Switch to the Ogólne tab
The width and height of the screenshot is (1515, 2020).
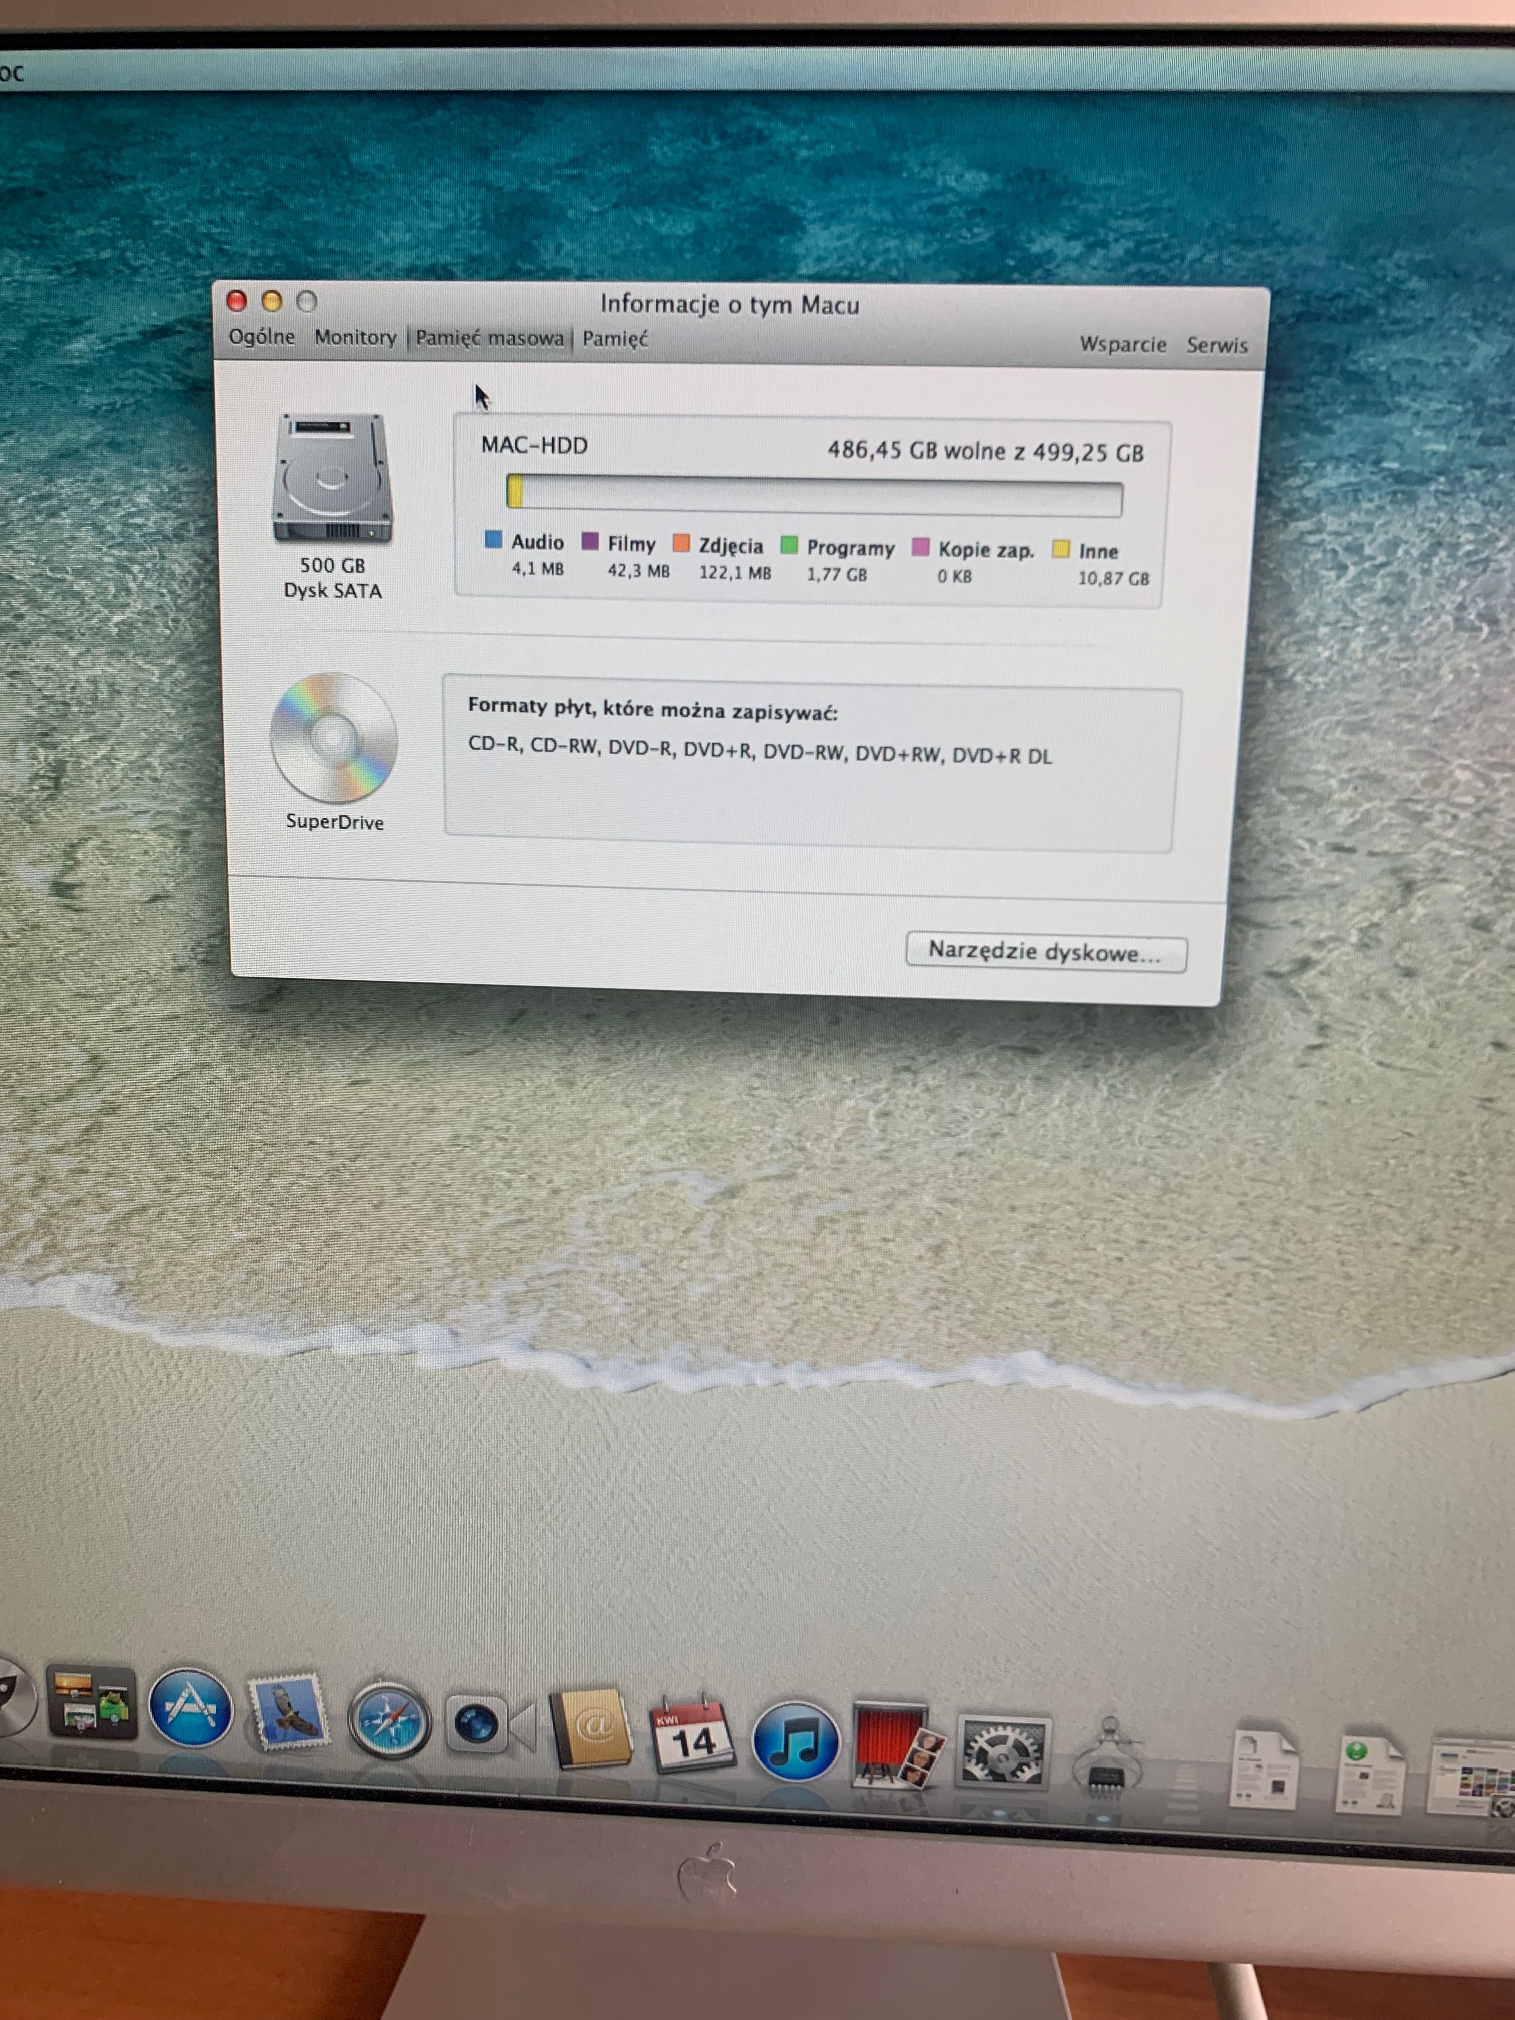262,336
